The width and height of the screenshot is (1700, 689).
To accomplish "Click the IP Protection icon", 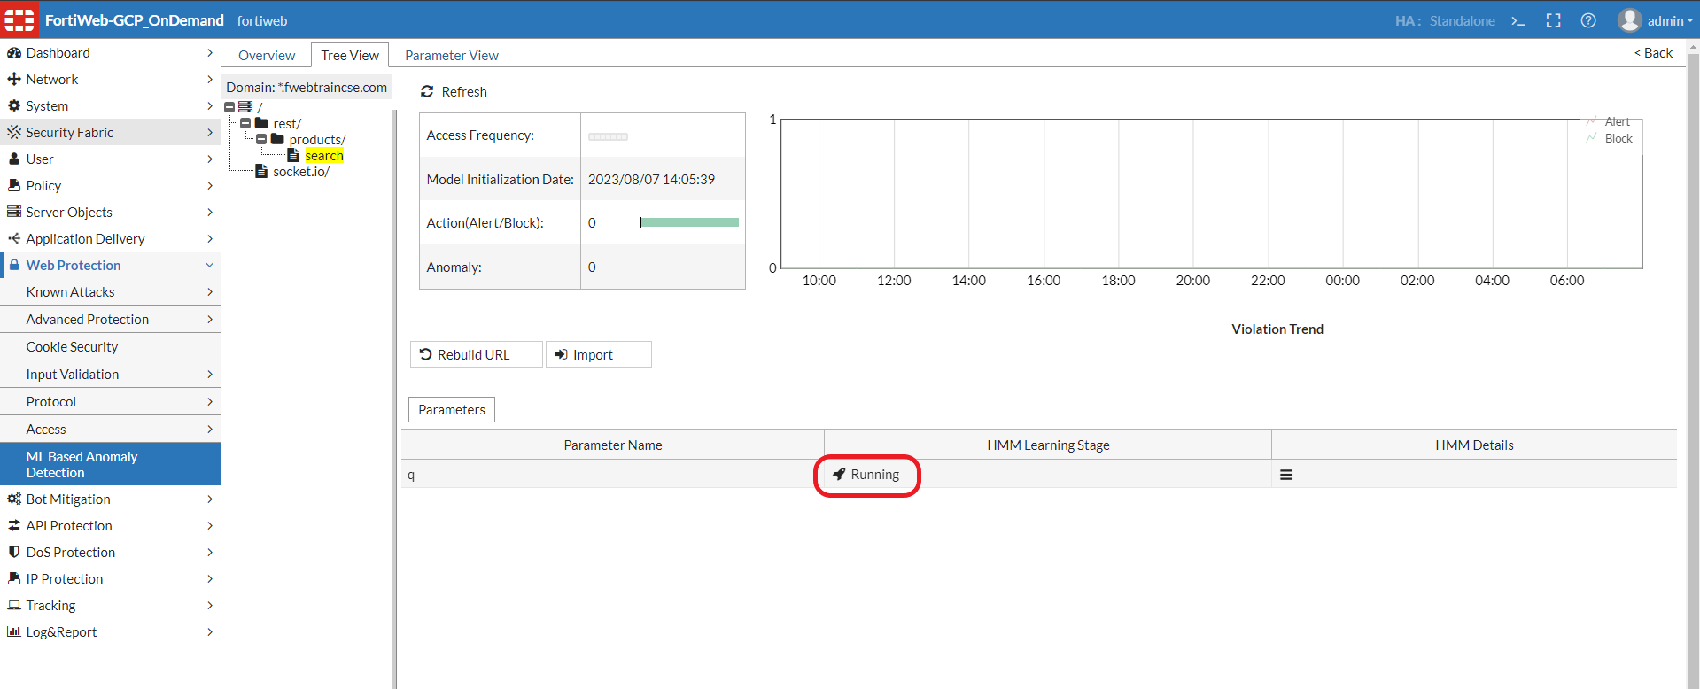I will click(x=14, y=579).
